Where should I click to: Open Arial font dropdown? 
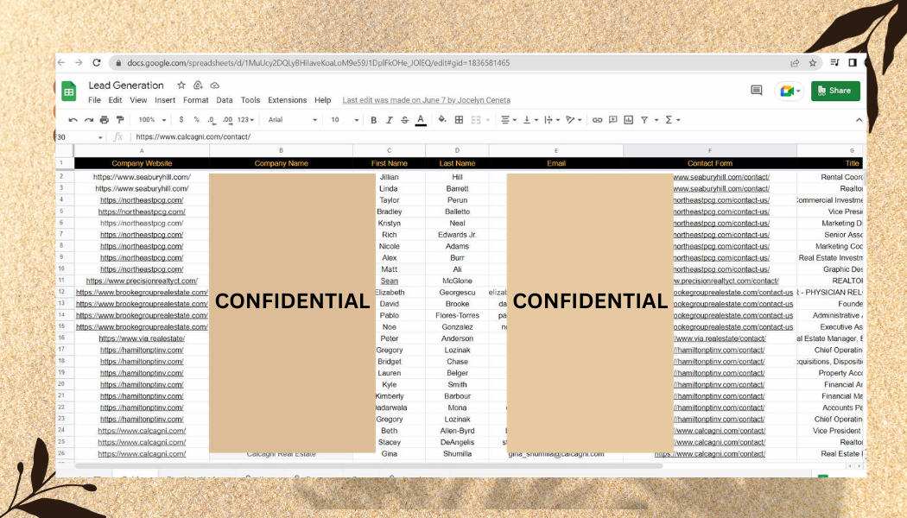[293, 120]
